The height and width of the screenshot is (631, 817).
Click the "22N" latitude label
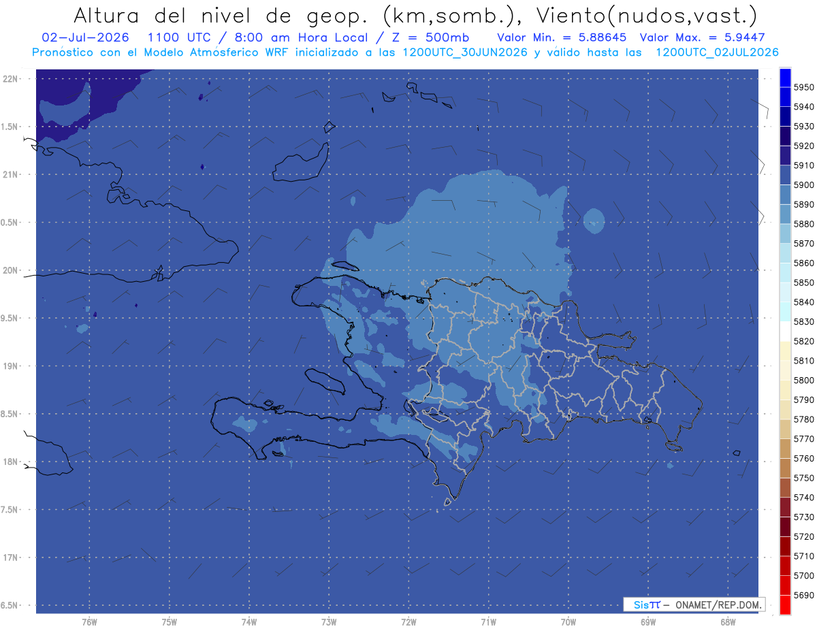[x=10, y=78]
